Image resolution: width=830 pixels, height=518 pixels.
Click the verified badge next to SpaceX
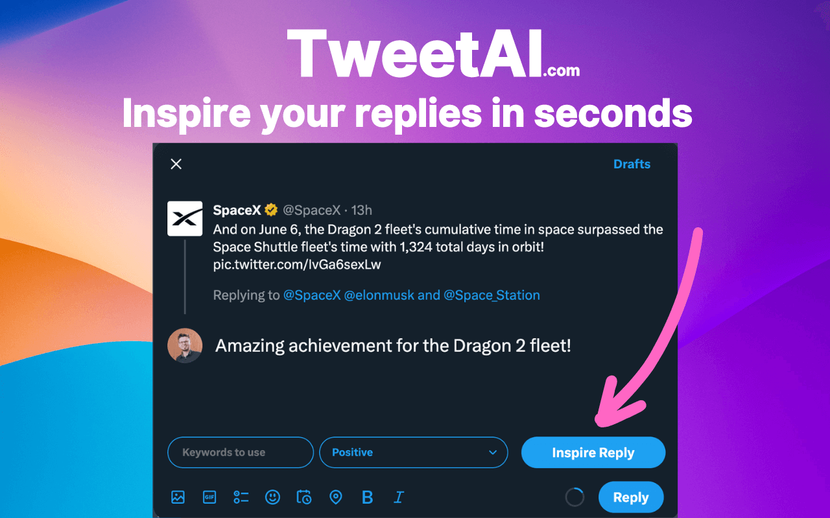click(270, 210)
